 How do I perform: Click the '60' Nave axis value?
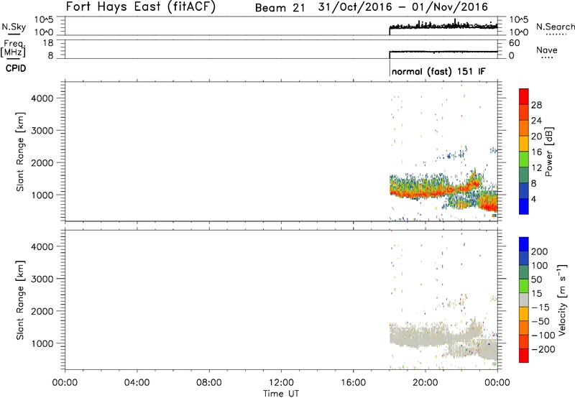click(x=514, y=43)
